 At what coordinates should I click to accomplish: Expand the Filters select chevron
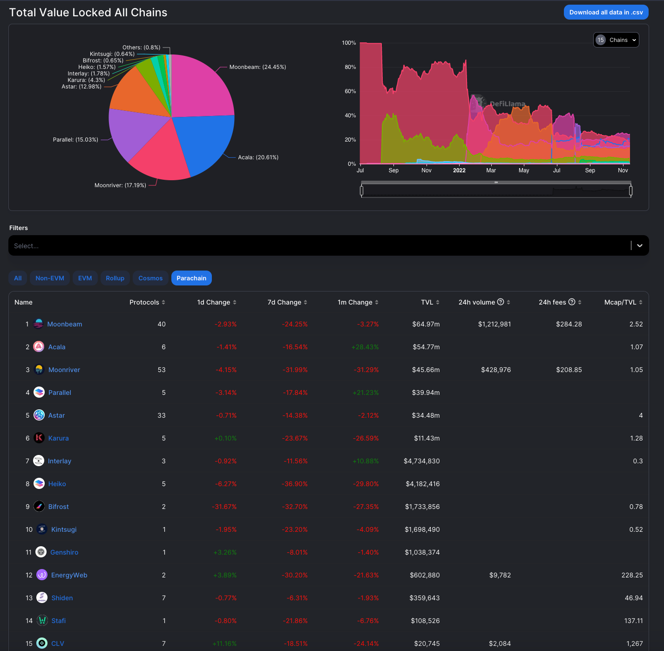640,245
